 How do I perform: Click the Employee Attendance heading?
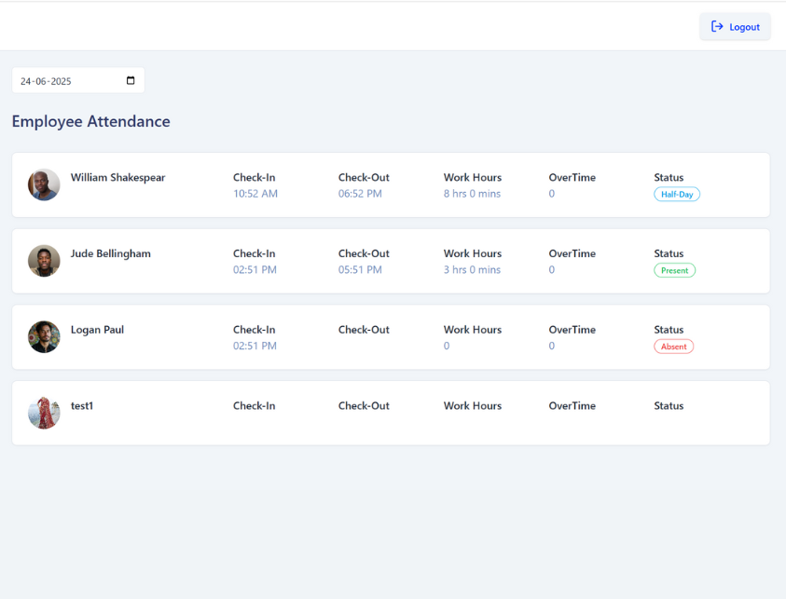tap(91, 121)
